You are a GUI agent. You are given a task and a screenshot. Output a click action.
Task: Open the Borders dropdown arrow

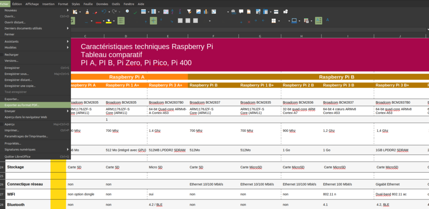tap(279, 21)
